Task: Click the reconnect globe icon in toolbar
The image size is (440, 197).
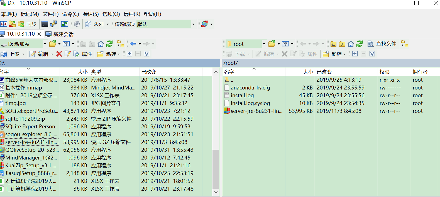Action: click(205, 24)
